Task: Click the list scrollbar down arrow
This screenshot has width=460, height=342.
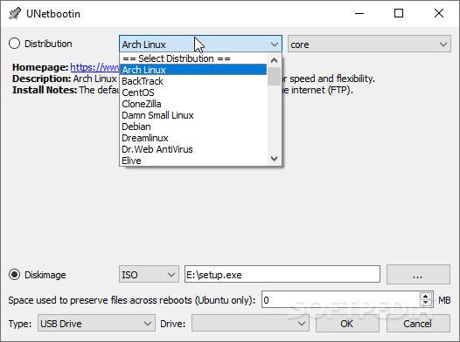Action: (274, 159)
